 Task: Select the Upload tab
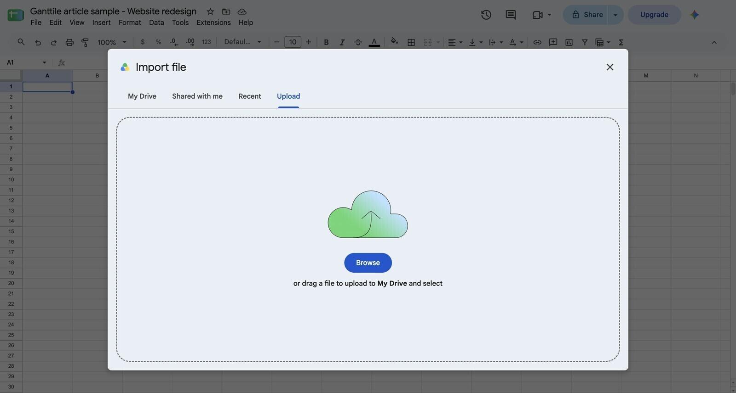pyautogui.click(x=288, y=96)
